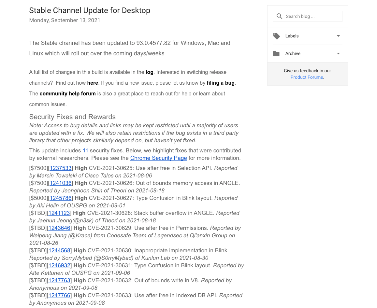Visit the community help forum link
The image size is (377, 308).
[x=67, y=94]
